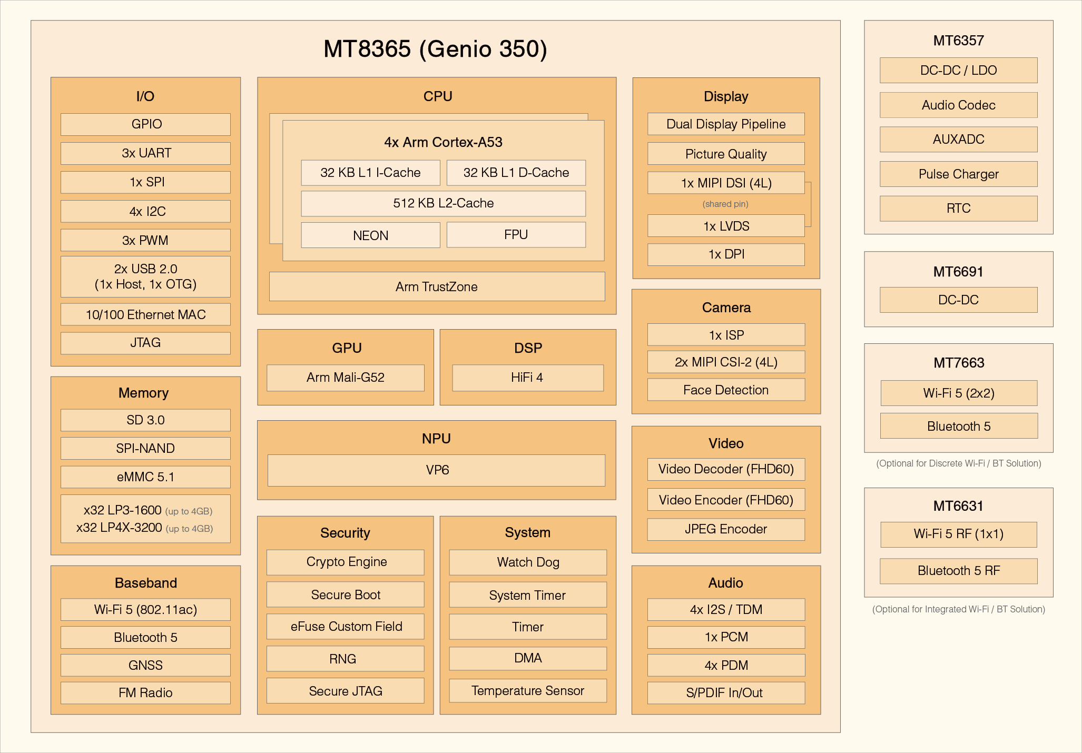Select Wi-Fi 5 (2x2) under MT7663
The image size is (1082, 753).
(x=958, y=393)
